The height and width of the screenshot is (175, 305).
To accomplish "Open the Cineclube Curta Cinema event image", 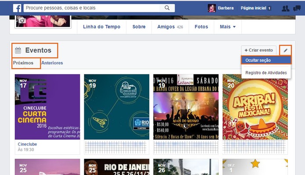I will 47,107.
